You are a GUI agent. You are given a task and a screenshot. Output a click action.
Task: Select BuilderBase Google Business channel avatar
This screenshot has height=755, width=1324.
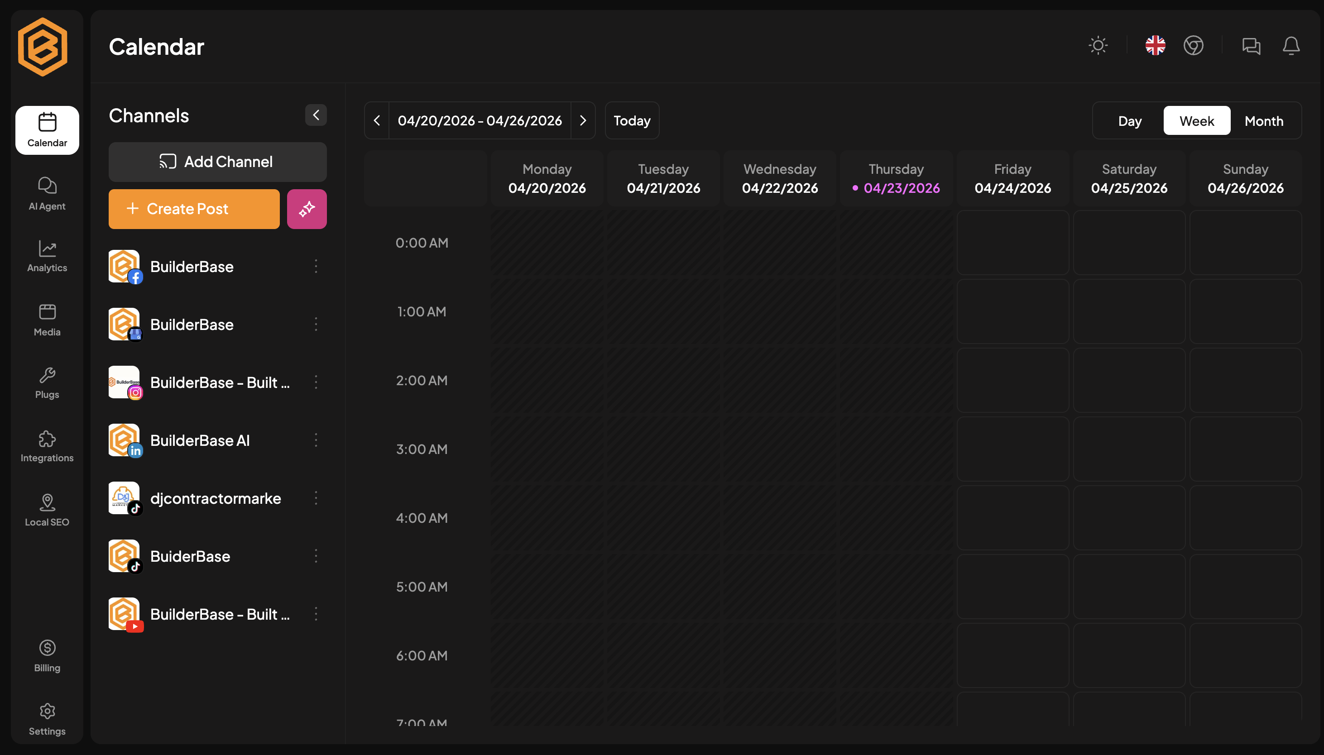(x=125, y=325)
